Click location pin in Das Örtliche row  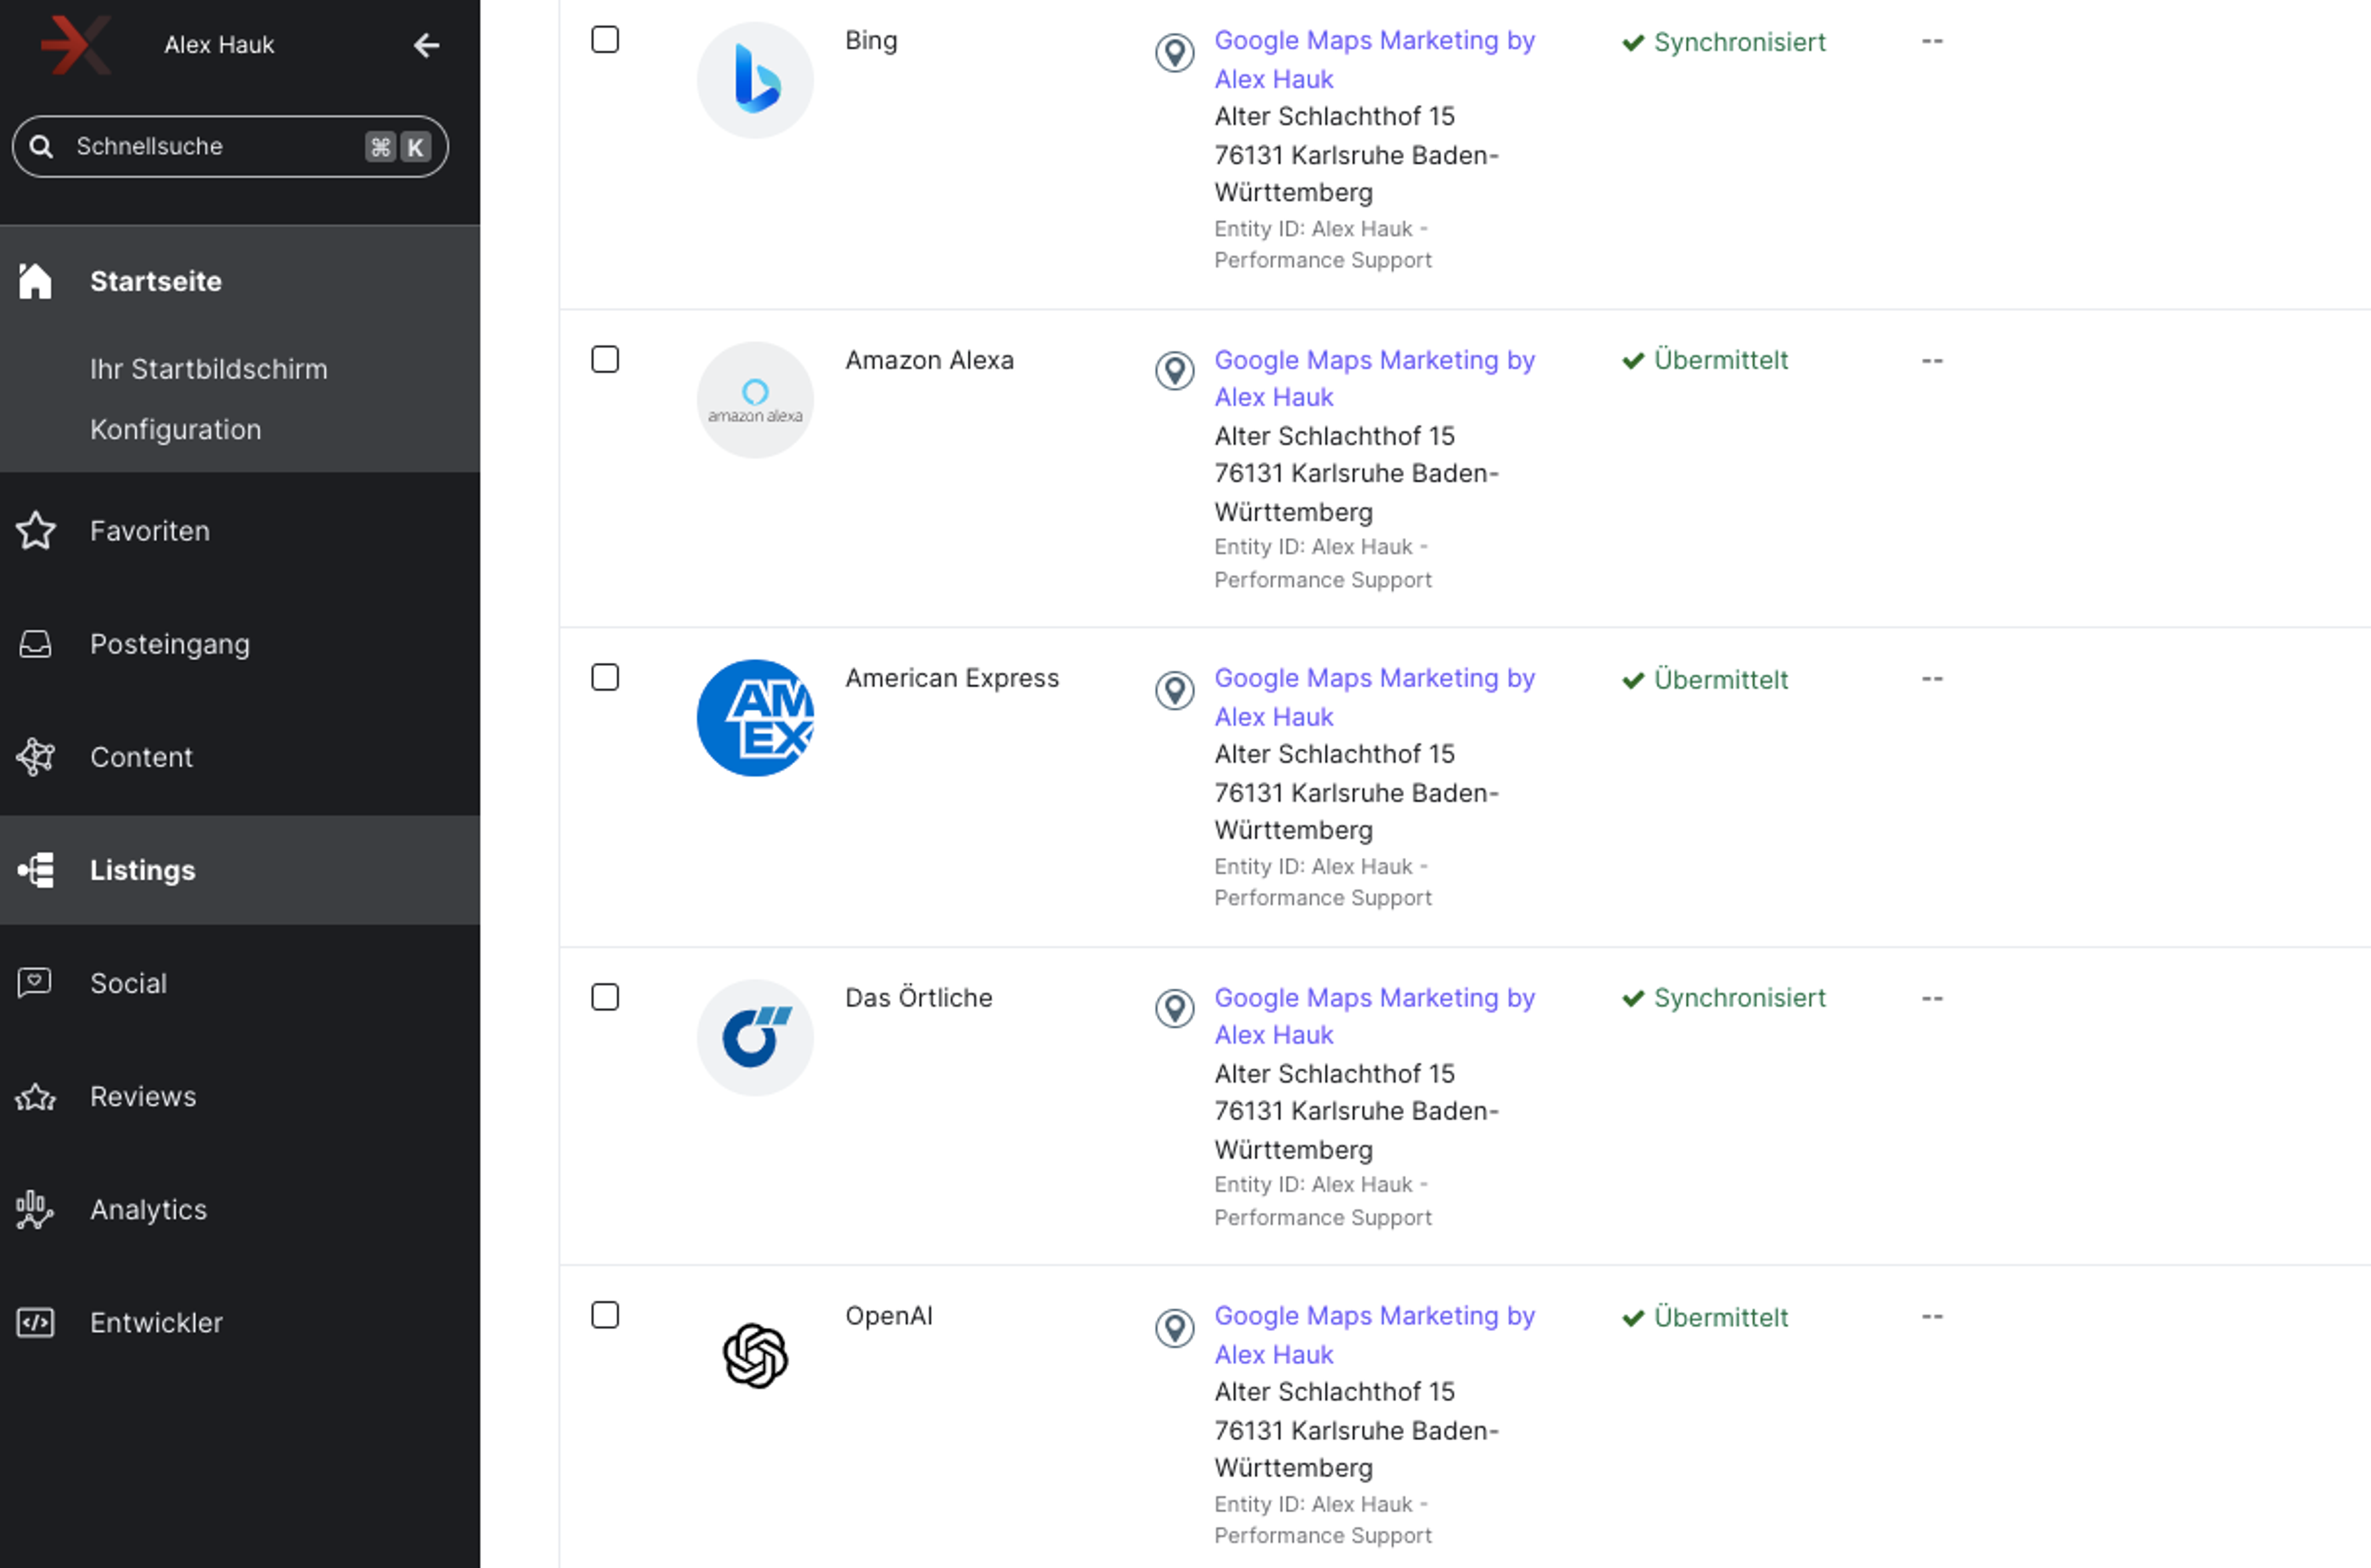pyautogui.click(x=1174, y=1009)
